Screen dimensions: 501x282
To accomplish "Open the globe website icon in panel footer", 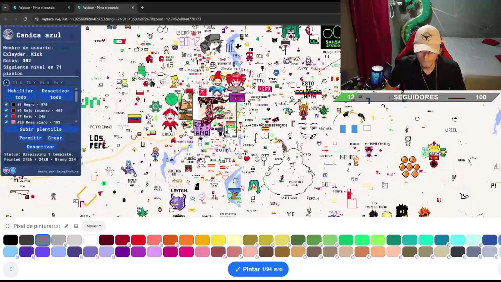I will (13, 170).
